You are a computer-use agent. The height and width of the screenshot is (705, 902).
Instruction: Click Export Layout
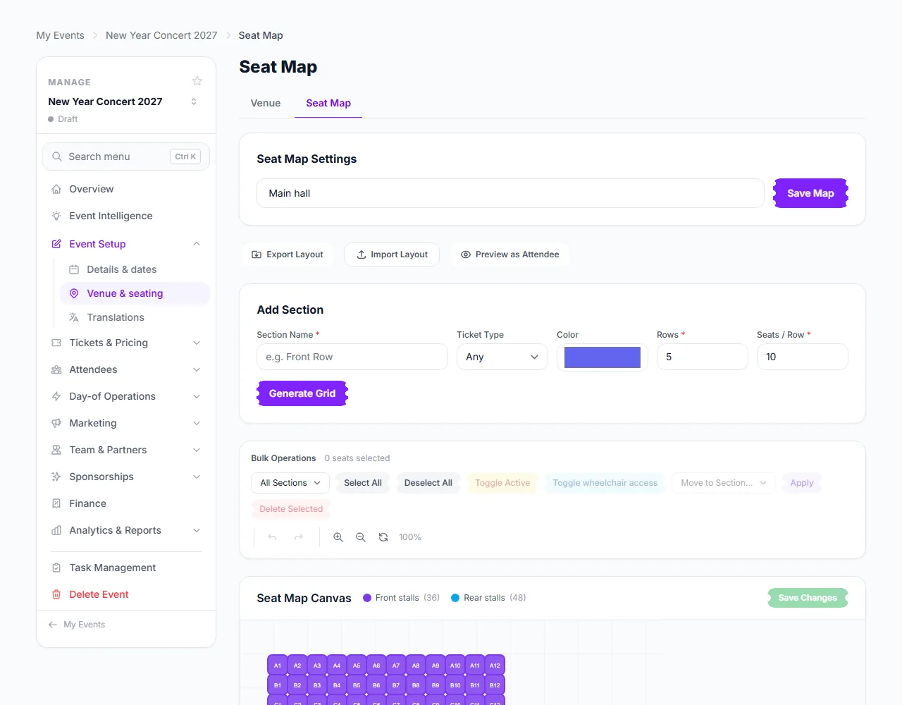pyautogui.click(x=288, y=255)
